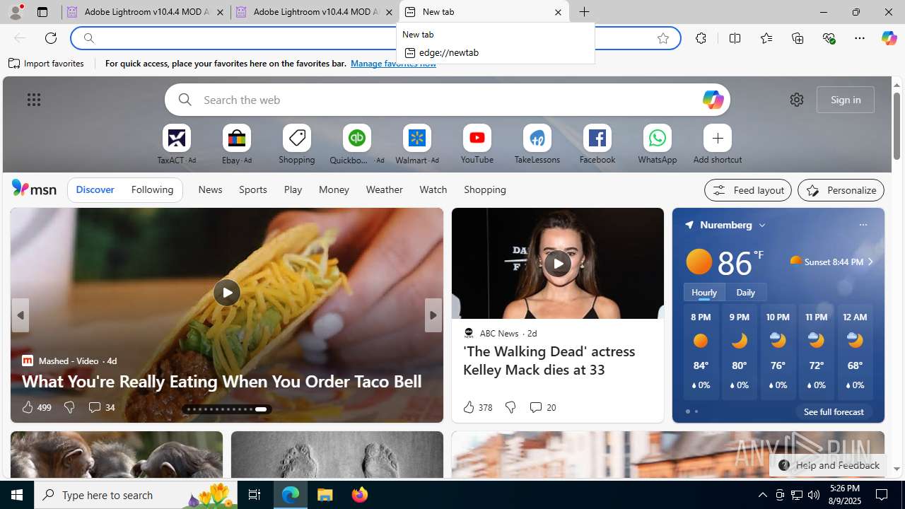905x509 pixels.
Task: Expand the Nuremberg location dropdown
Action: pyautogui.click(x=762, y=225)
